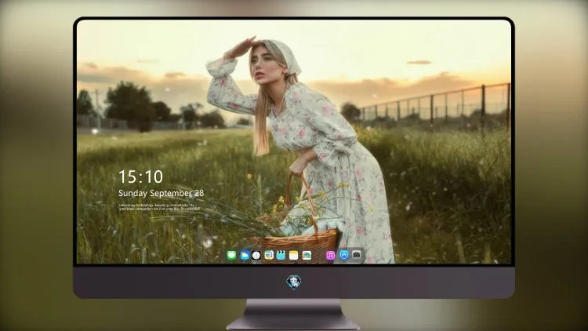Open the Clock app in dock
This screenshot has width=588, height=331.
coord(256,256)
